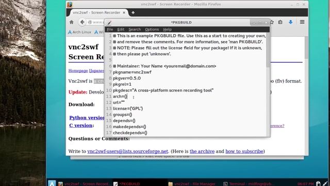This screenshot has height=186, width=330.
Task: Open the C version download link
Action: pyautogui.click(x=80, y=125)
